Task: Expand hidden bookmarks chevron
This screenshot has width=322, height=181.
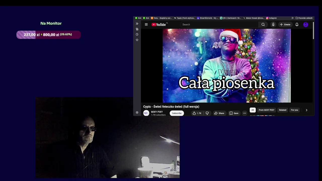Action: click(x=292, y=18)
